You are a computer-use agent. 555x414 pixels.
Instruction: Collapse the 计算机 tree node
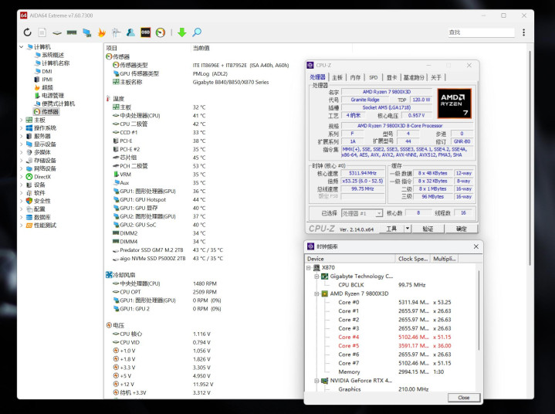click(x=21, y=47)
